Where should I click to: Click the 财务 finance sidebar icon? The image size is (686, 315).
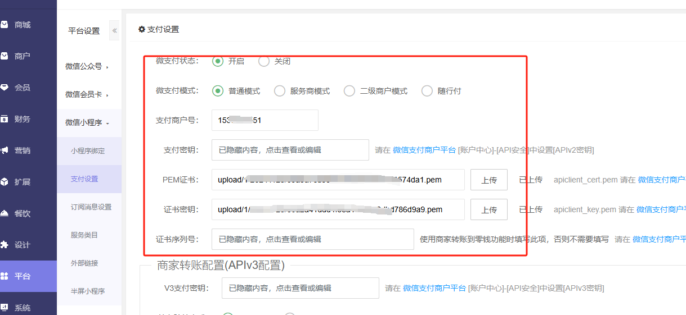(5, 119)
